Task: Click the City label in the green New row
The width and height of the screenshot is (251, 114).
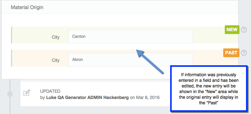Action: point(56,37)
